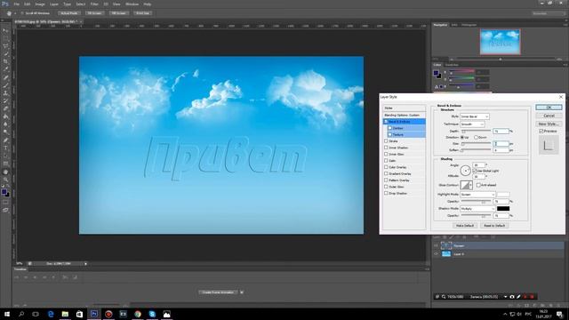Open the File menu
The image size is (569, 320).
point(17,4)
